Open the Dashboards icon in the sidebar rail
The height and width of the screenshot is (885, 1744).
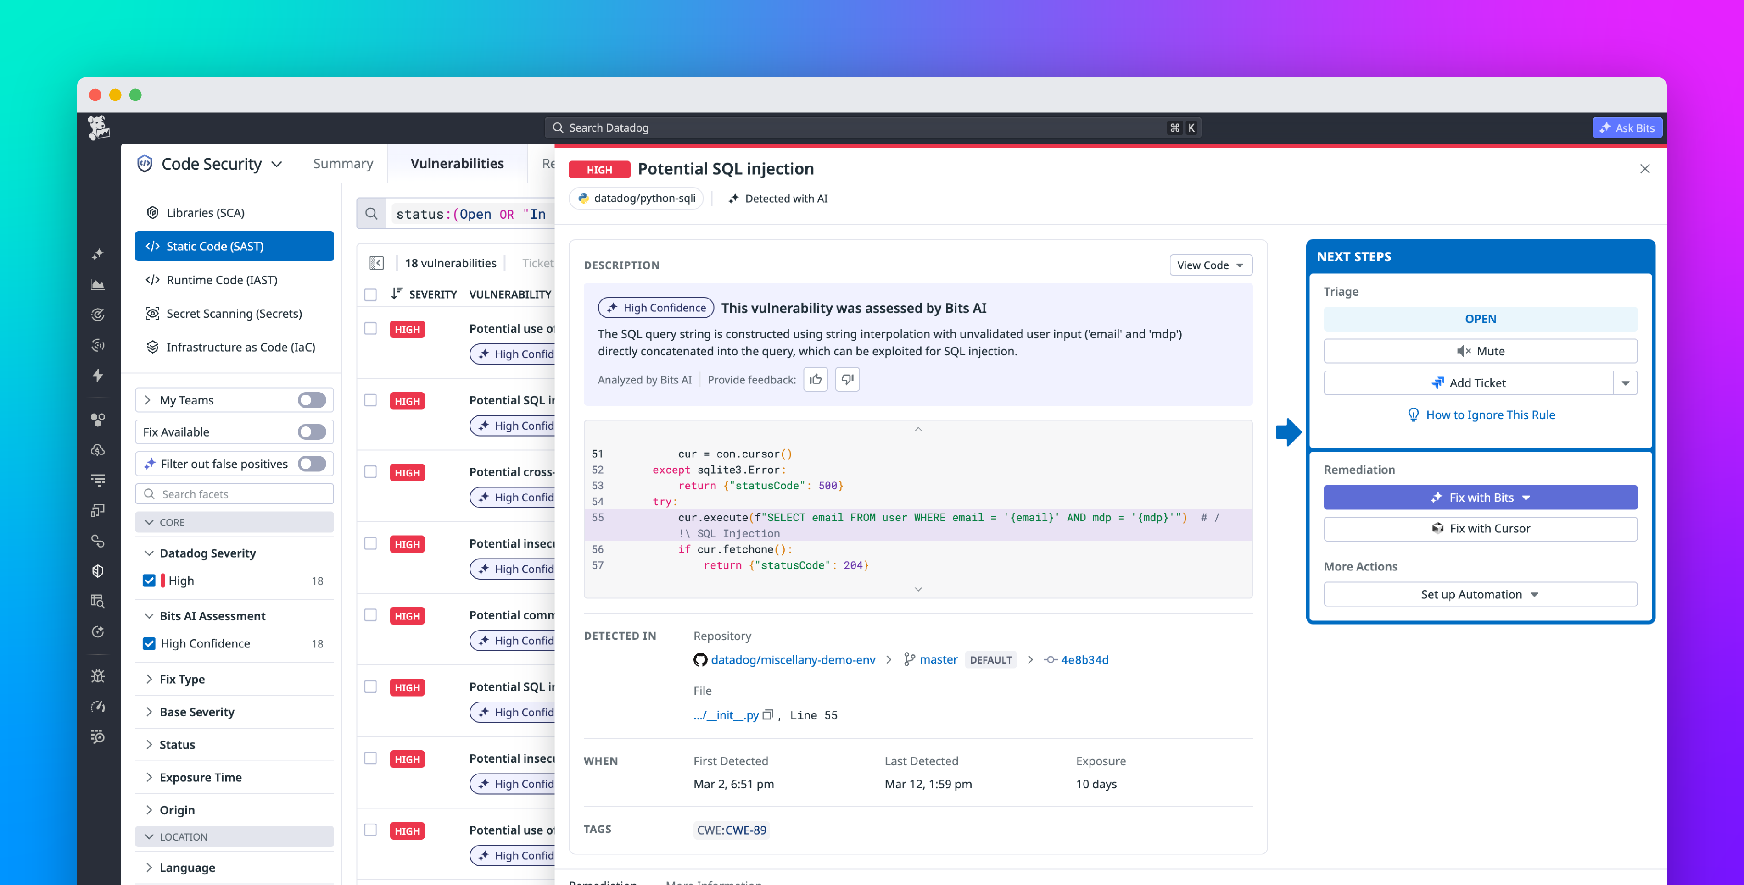(97, 284)
